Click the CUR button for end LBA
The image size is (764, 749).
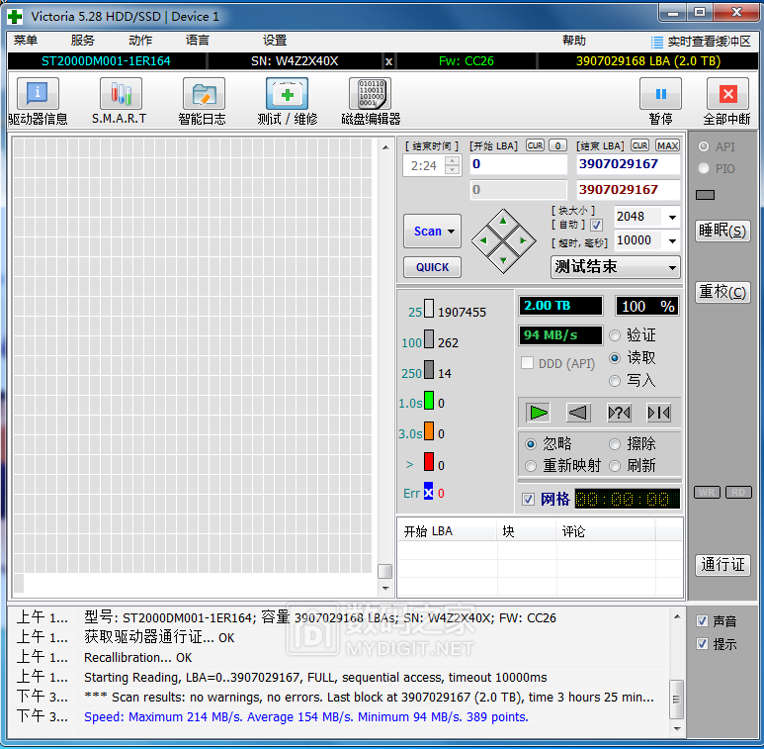pos(639,145)
